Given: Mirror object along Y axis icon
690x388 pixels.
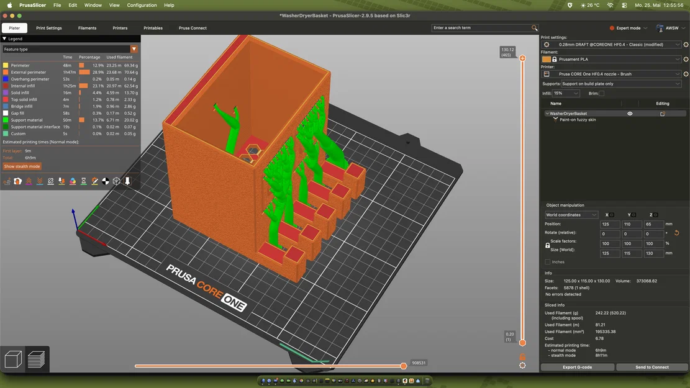Looking at the screenshot, I should [x=633, y=215].
